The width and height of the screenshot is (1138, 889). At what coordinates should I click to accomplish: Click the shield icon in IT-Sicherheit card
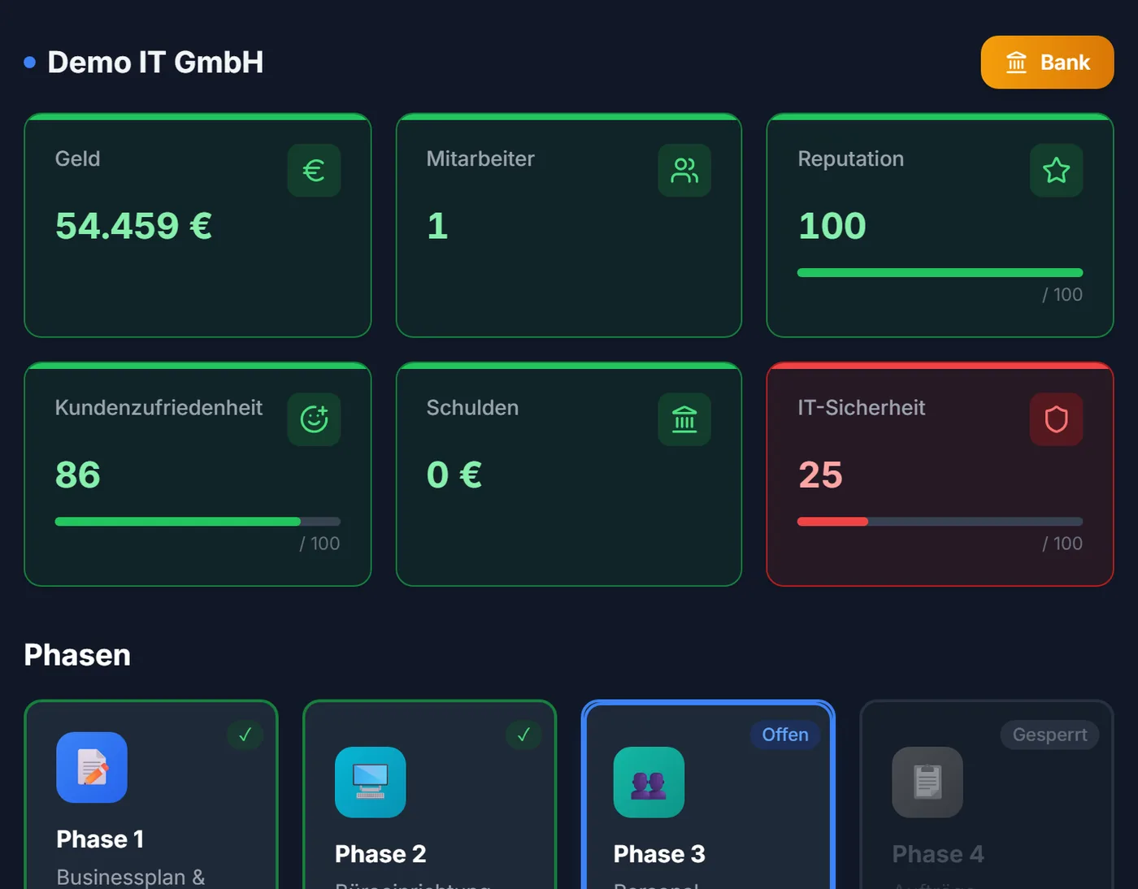click(x=1056, y=419)
